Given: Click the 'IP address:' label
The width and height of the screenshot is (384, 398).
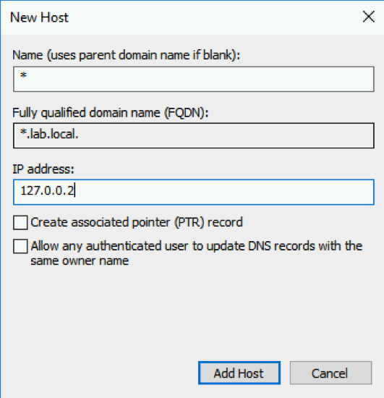Looking at the screenshot, I should (x=43, y=169).
